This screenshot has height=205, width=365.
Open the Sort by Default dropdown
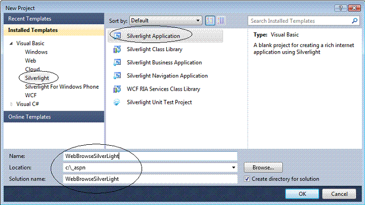point(166,20)
